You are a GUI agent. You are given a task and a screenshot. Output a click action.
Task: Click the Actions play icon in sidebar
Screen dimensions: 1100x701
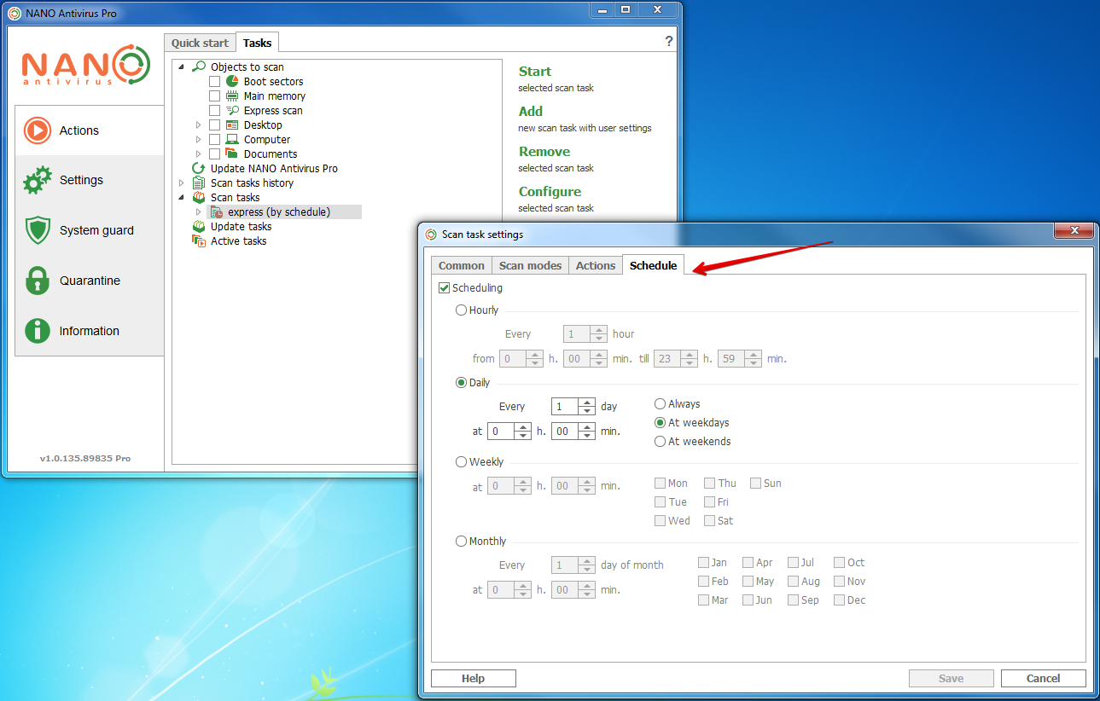(38, 130)
